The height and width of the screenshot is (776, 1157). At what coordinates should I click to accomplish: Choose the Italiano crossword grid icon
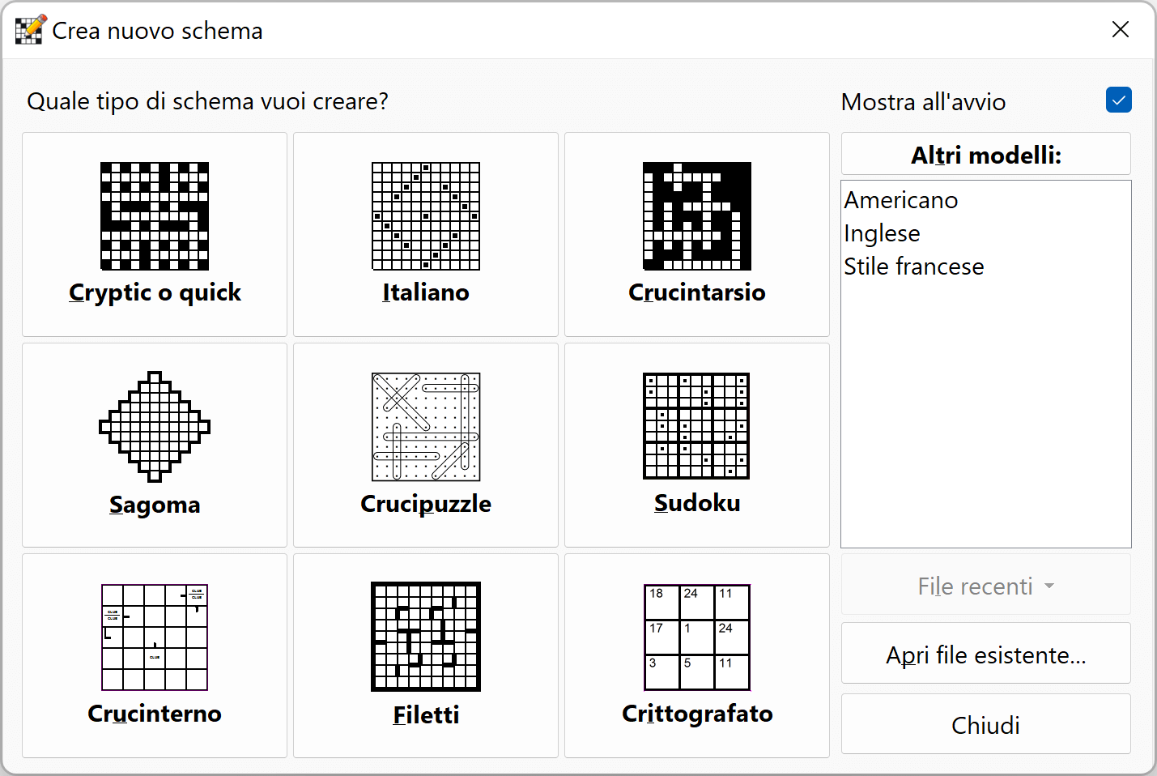tap(425, 216)
